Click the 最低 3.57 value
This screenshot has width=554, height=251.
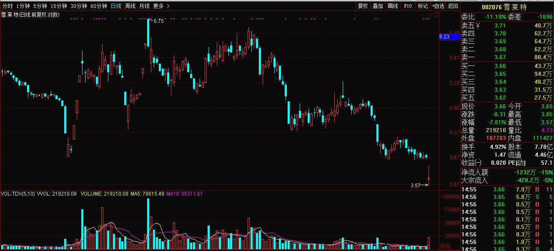[x=546, y=122]
